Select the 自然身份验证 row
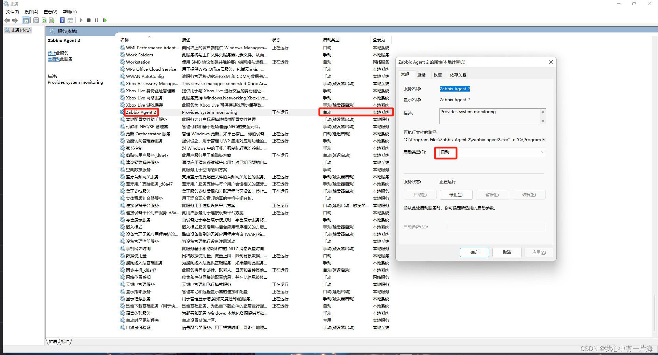658x355 pixels. click(256, 327)
